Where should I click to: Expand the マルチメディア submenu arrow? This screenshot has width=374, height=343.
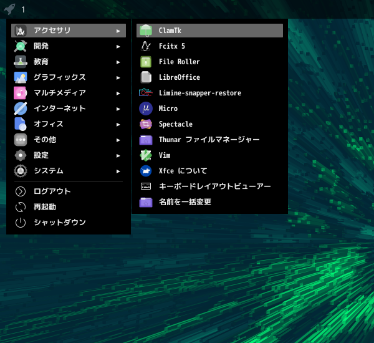click(118, 94)
